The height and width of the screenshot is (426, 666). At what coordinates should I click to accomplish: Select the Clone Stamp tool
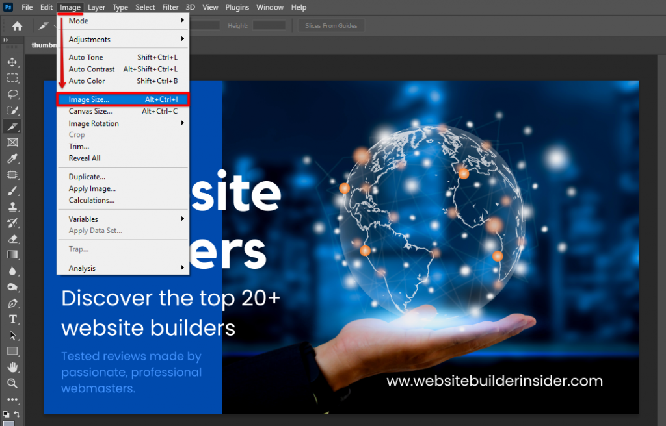10,206
